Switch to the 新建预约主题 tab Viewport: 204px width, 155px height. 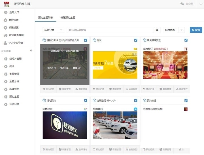[x=68, y=18]
